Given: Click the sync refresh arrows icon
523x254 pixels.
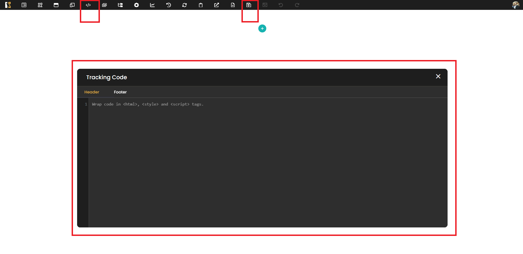Looking at the screenshot, I should click(184, 5).
